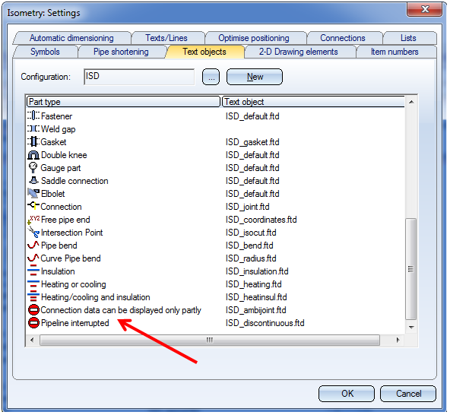The image size is (450, 415).
Task: Select the Intersection Point label
Action: click(x=71, y=233)
